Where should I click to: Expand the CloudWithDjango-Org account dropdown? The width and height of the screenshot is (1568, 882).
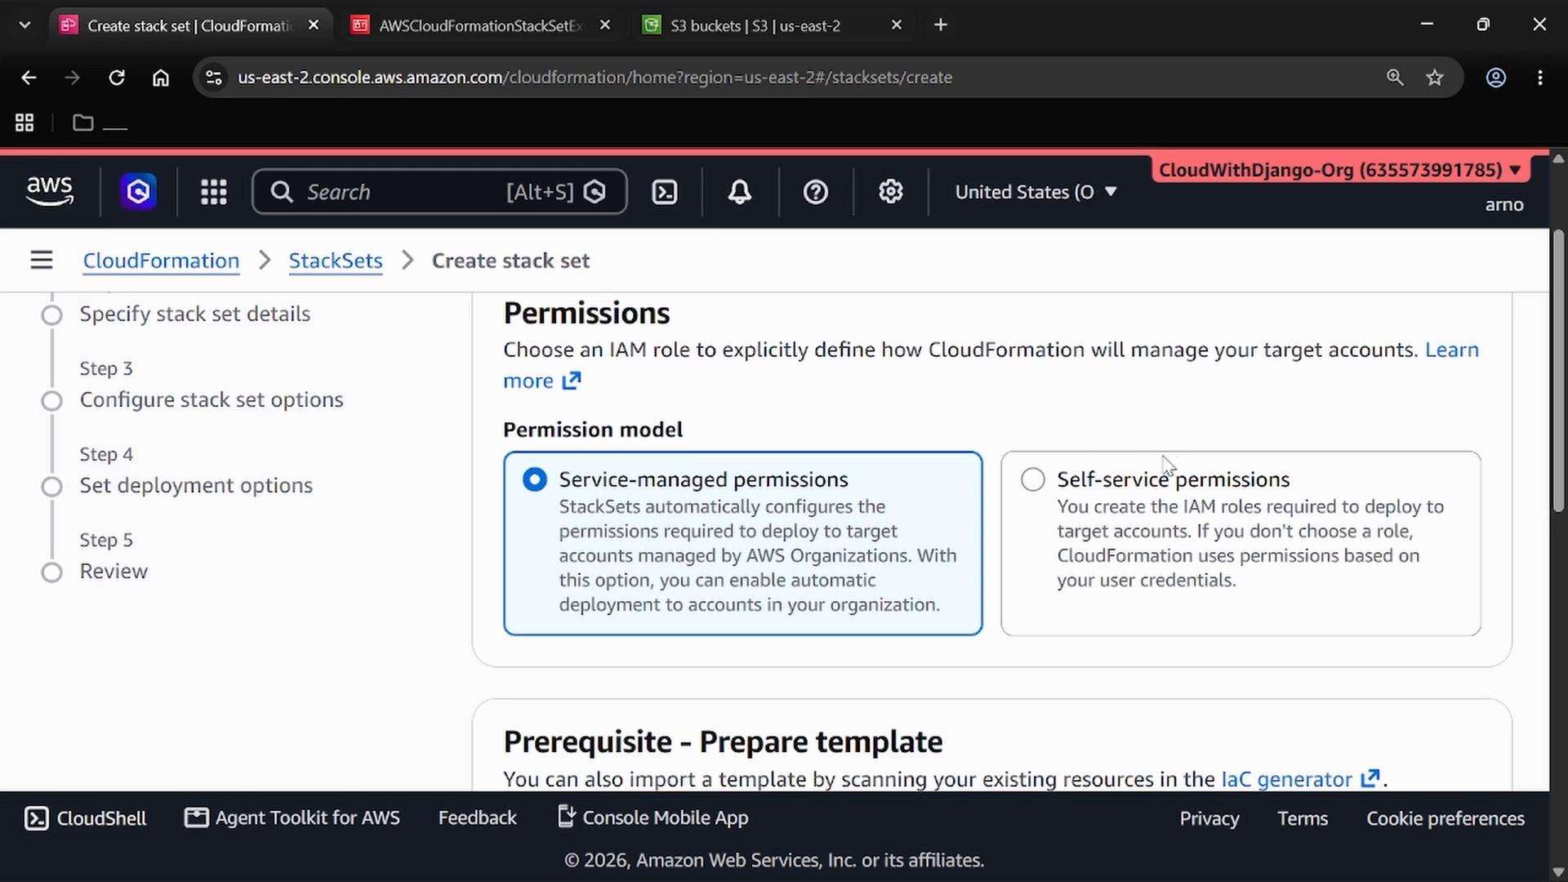click(x=1339, y=170)
